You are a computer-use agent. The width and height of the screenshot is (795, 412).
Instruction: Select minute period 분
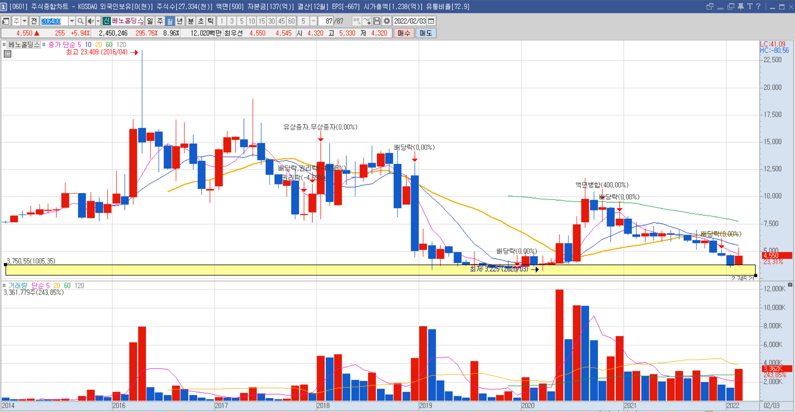(191, 21)
